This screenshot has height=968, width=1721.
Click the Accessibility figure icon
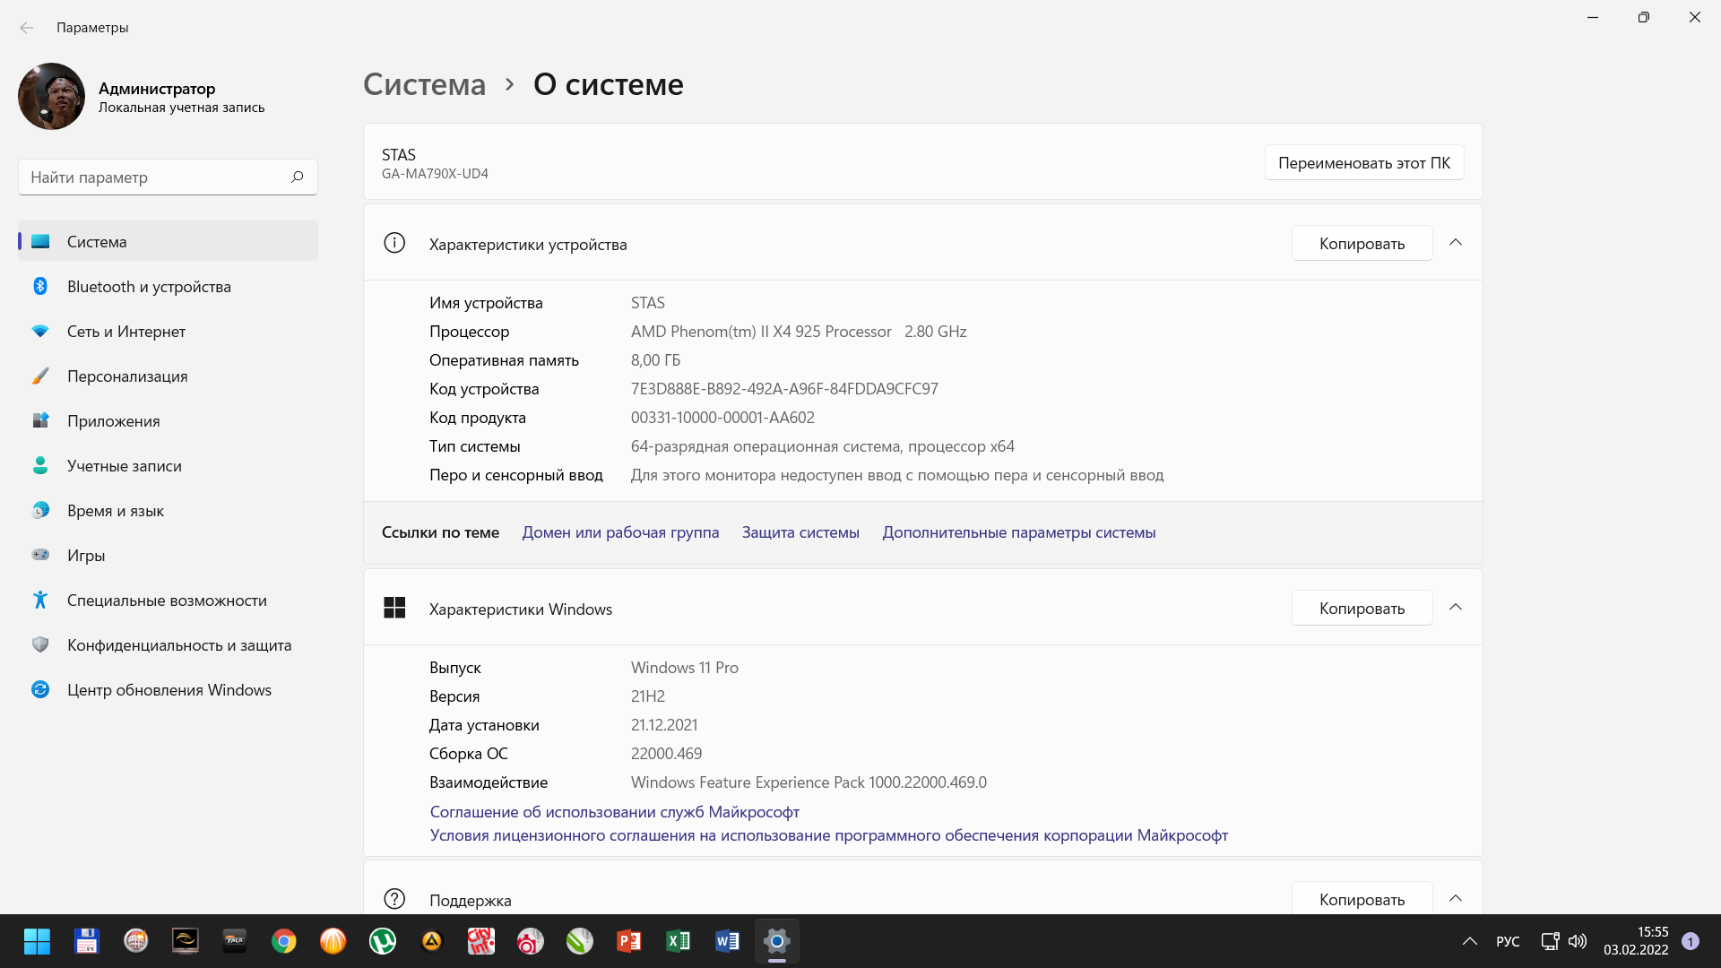point(40,600)
